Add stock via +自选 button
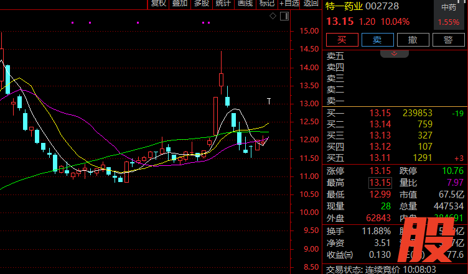The height and width of the screenshot is (274, 468). (289, 4)
